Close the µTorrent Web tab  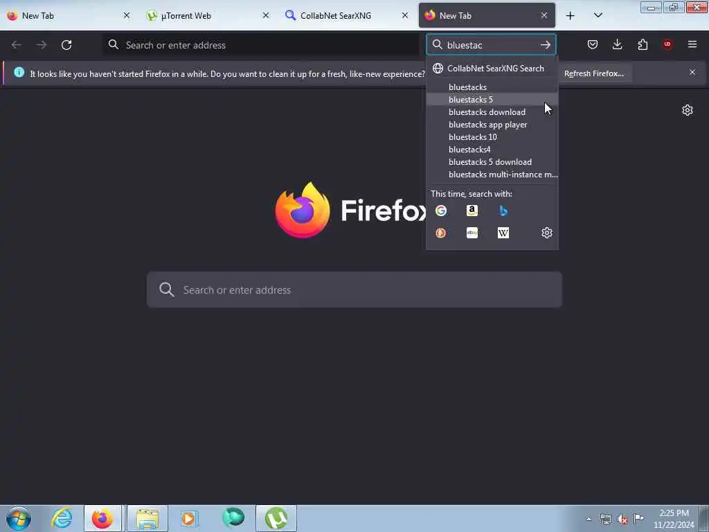point(266,16)
